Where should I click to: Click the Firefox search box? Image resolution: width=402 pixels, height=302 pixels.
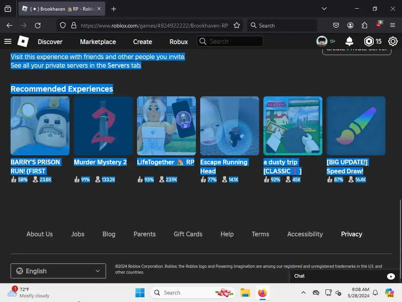[x=282, y=26]
